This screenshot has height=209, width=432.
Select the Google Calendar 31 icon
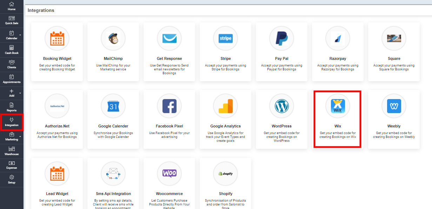[113, 106]
